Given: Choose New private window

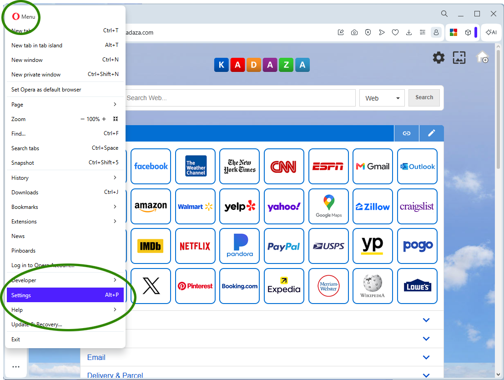Looking at the screenshot, I should coord(65,74).
